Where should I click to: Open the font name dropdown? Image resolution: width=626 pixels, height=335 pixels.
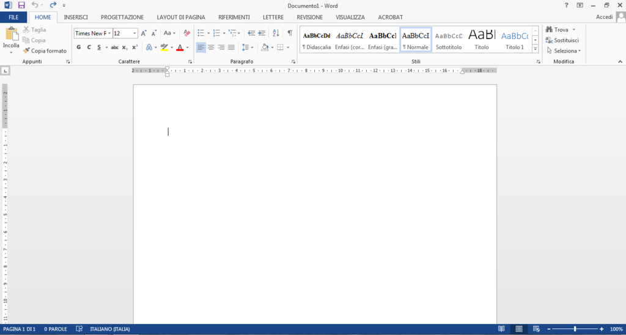110,34
